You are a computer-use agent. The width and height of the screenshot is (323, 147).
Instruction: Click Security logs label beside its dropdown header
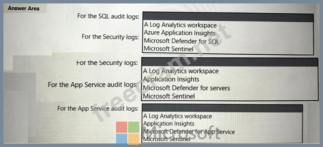pyautogui.click(x=107, y=63)
